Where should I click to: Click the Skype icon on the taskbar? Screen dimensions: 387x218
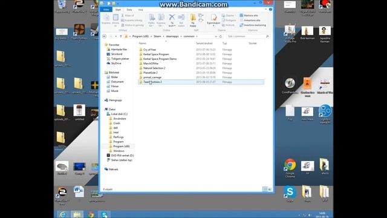tap(105, 214)
